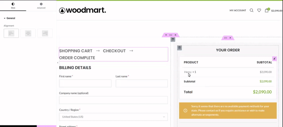The image size is (283, 127).
Task: Click the MY ACCOUNT link
Action: (238, 10)
